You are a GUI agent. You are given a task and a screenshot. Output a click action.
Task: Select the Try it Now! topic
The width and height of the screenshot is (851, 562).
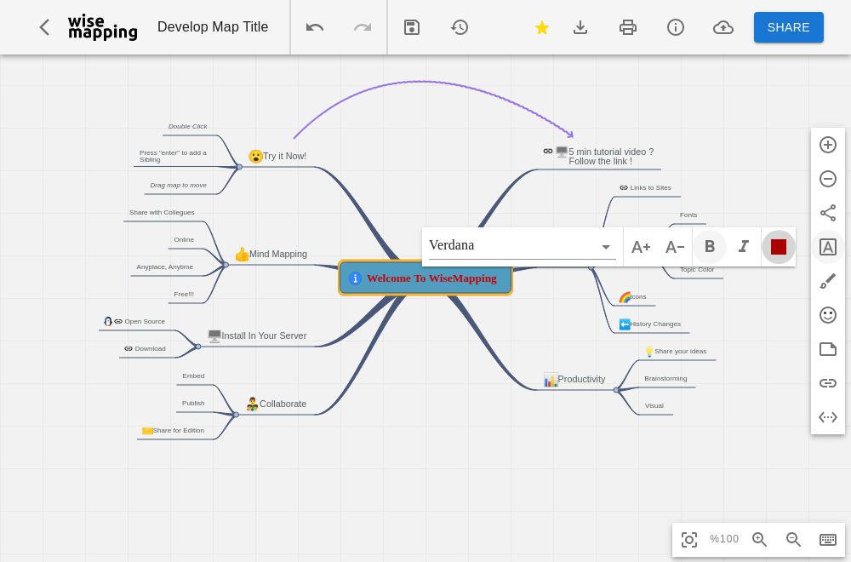pyautogui.click(x=284, y=157)
